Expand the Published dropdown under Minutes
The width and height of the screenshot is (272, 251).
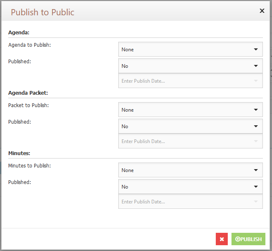[x=190, y=187]
